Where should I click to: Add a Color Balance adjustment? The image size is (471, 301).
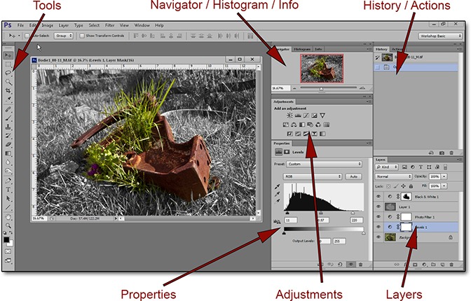click(x=294, y=125)
